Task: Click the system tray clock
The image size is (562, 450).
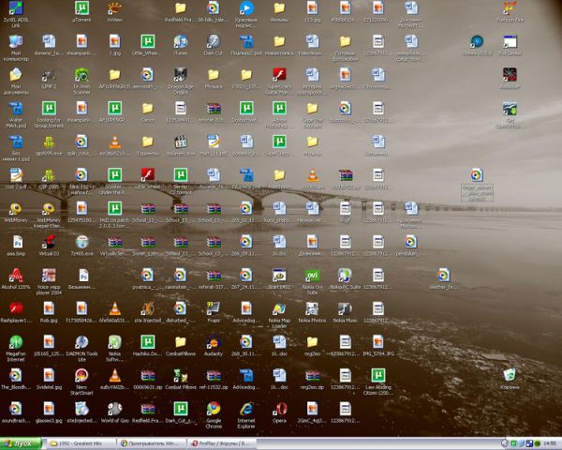Action: (548, 442)
